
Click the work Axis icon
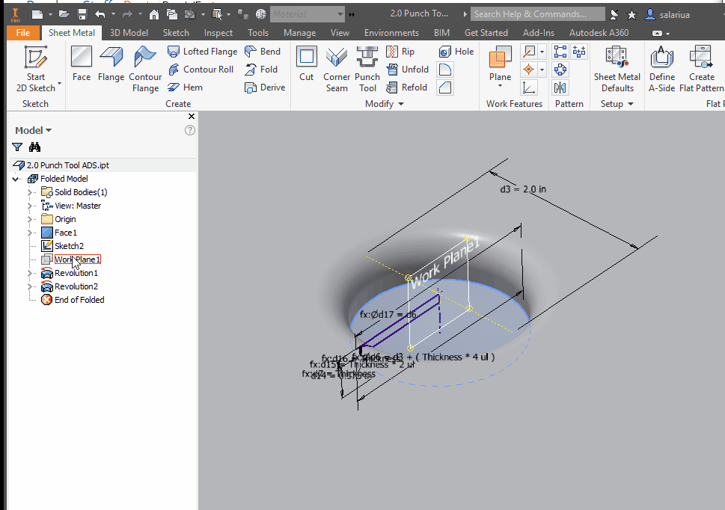[528, 52]
